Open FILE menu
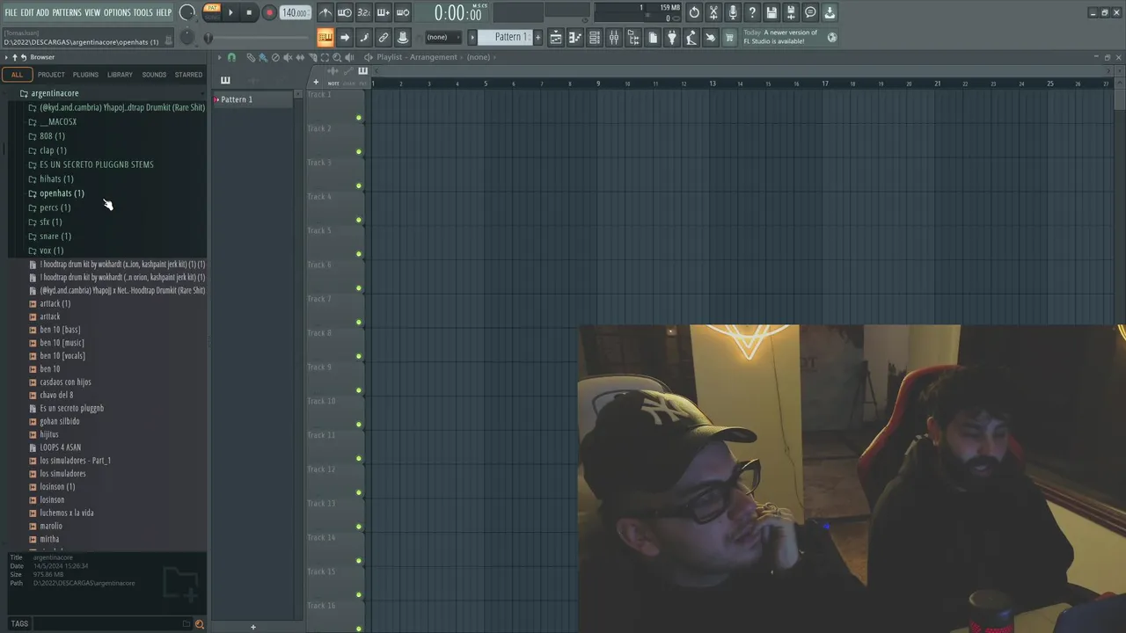 click(x=11, y=12)
